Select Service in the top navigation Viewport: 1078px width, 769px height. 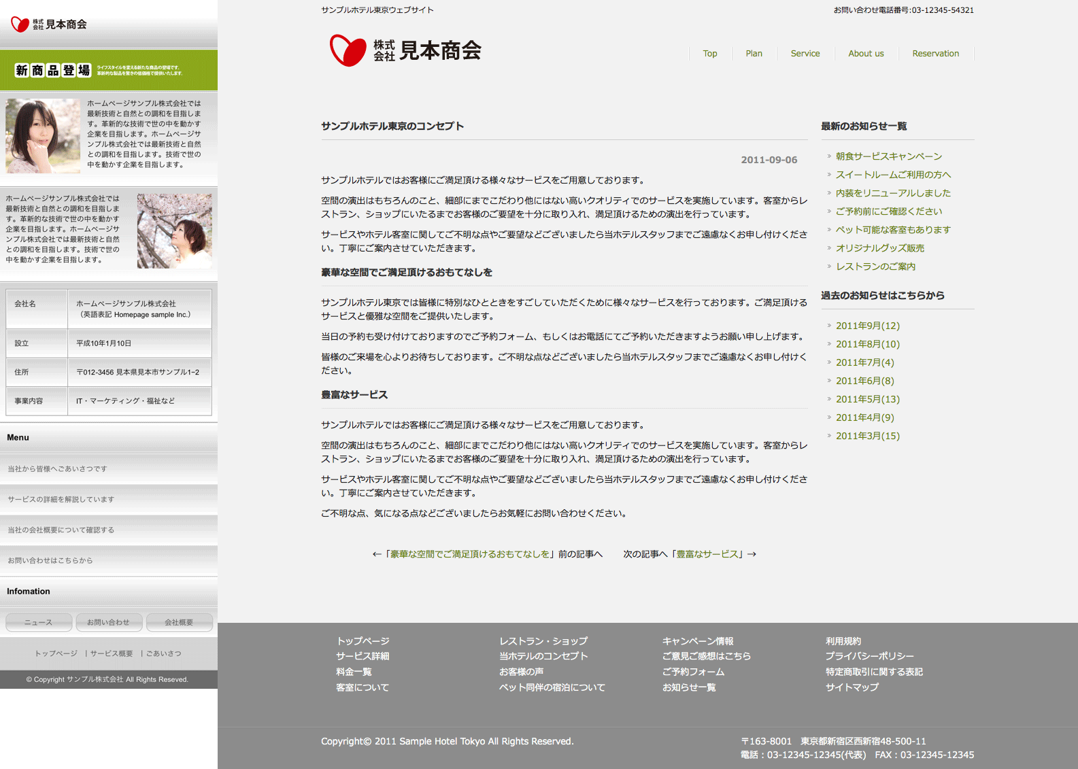coord(805,54)
